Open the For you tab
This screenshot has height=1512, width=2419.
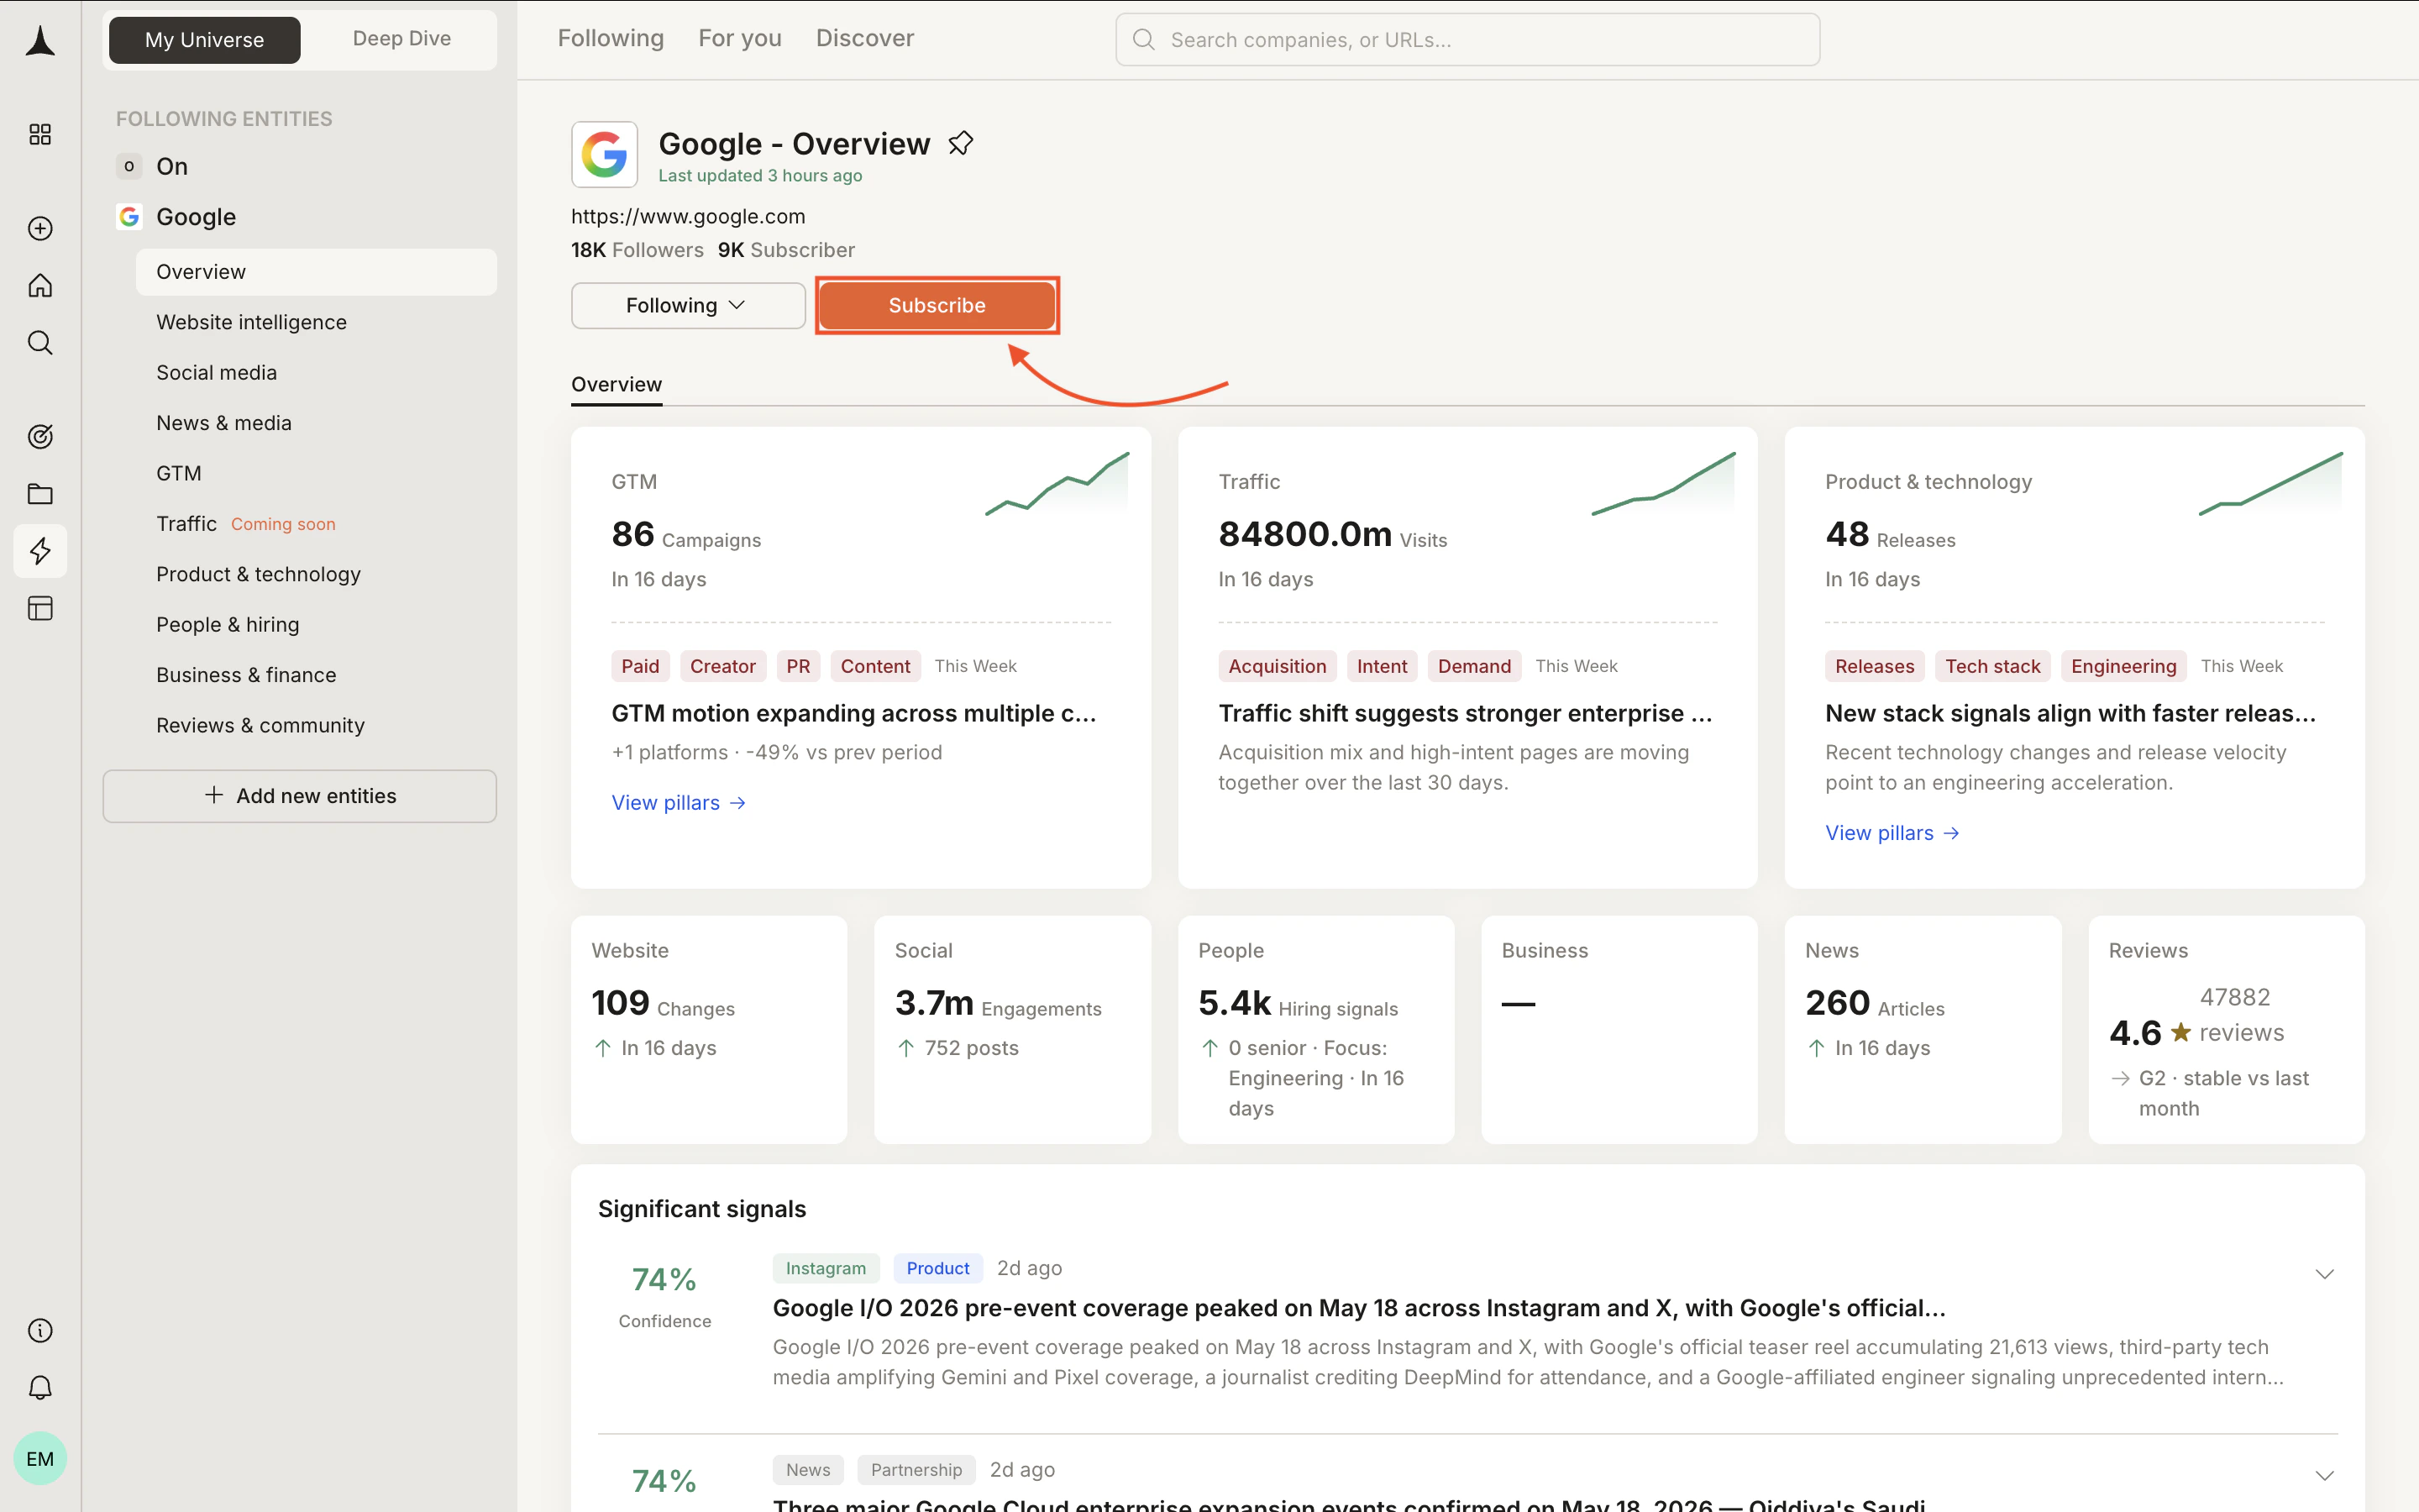tap(740, 38)
